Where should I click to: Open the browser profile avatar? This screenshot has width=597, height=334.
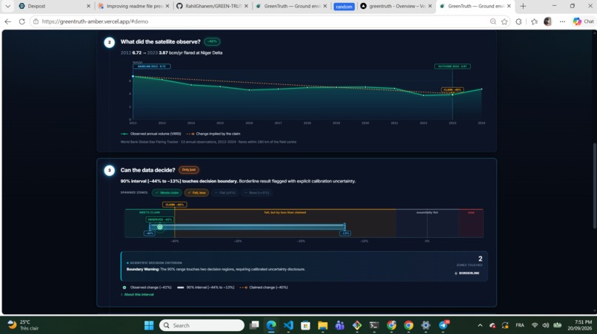pyautogui.click(x=548, y=21)
